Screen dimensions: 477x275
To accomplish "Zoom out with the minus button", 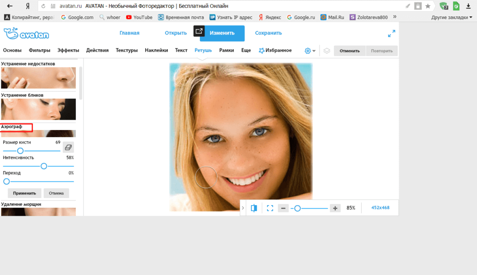I will click(x=283, y=208).
